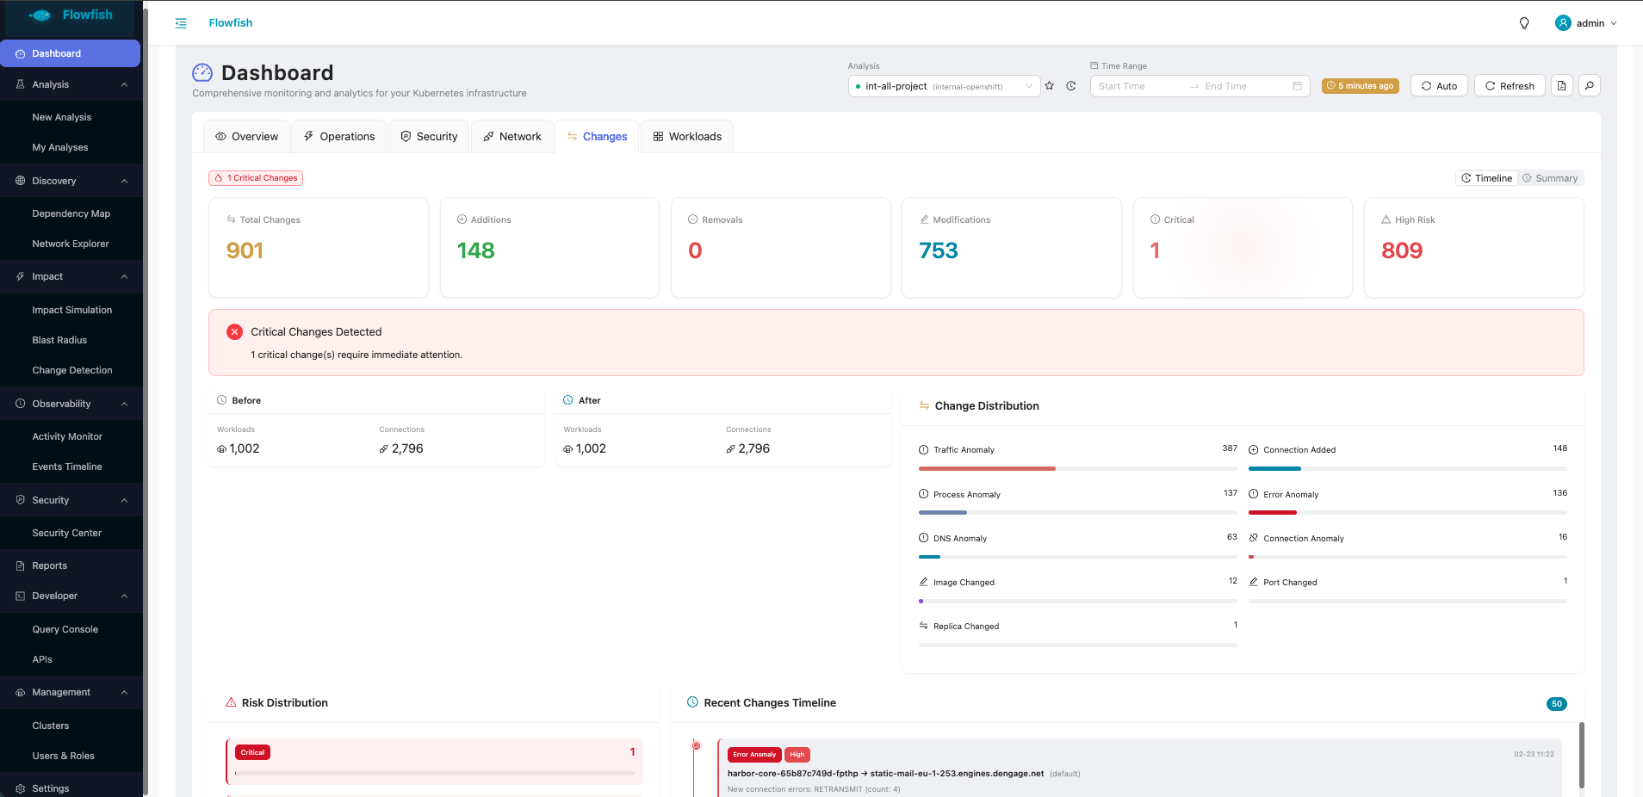The height and width of the screenshot is (797, 1643).
Task: Click the document export icon button
Action: tap(1561, 86)
